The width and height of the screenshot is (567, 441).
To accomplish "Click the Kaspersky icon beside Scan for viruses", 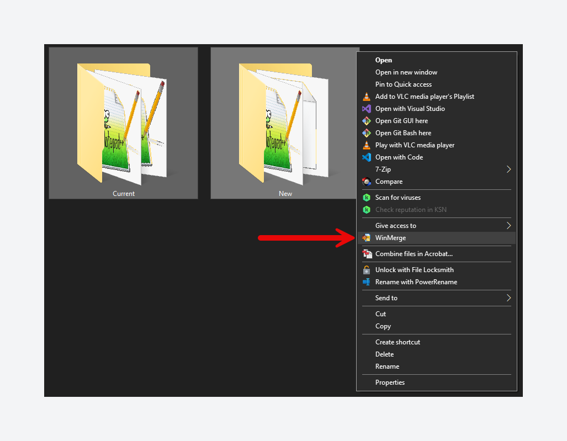I will pyautogui.click(x=366, y=198).
